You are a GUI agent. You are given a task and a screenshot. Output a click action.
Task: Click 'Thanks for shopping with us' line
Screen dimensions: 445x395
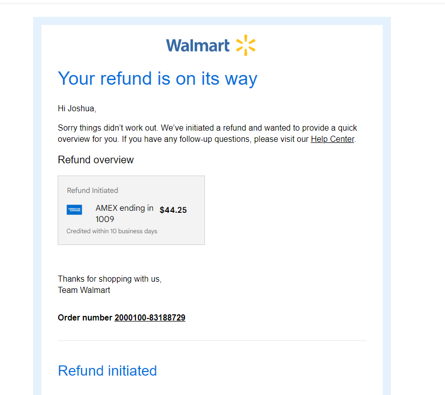click(x=109, y=279)
